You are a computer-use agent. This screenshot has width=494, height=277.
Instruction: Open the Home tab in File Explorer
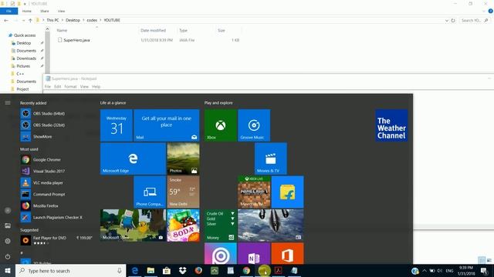[27, 11]
